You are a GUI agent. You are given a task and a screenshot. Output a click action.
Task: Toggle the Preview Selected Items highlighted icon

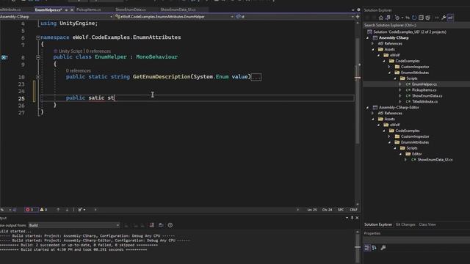pyautogui.click(x=450, y=18)
